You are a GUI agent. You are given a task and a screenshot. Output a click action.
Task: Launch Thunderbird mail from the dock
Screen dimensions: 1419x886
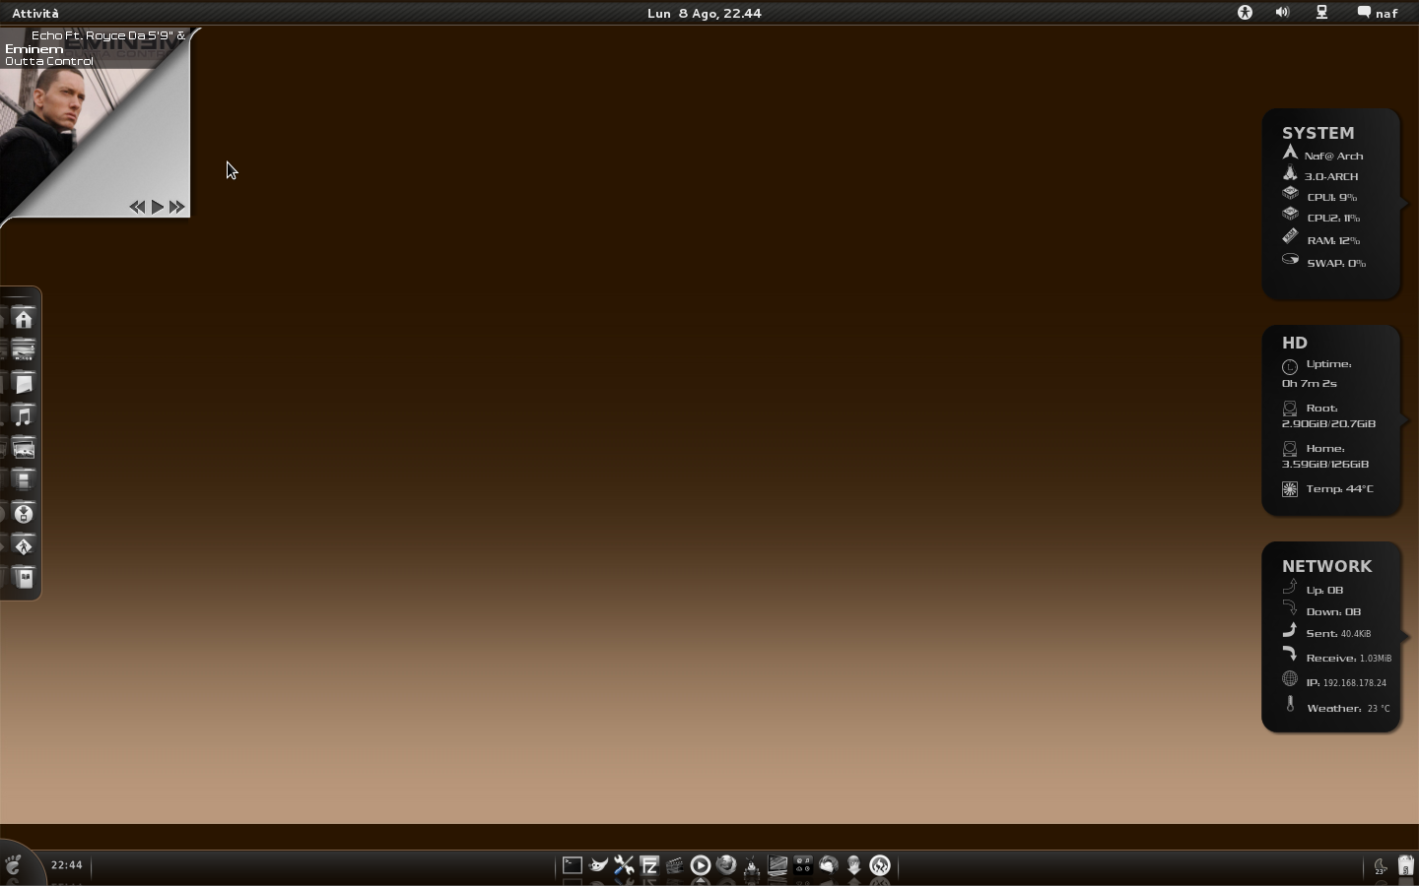click(x=829, y=865)
